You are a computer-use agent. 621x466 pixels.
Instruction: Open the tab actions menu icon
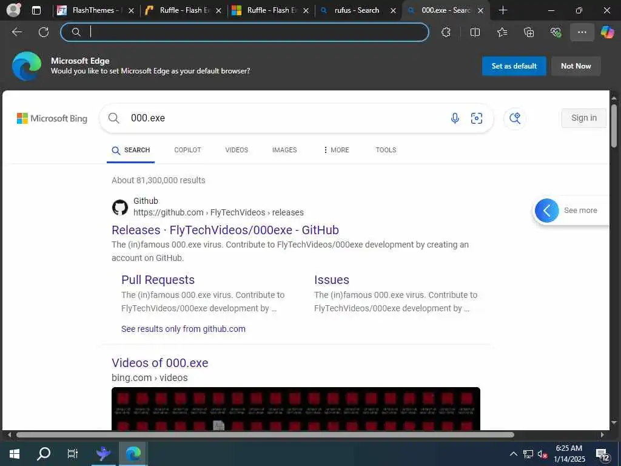click(x=36, y=10)
